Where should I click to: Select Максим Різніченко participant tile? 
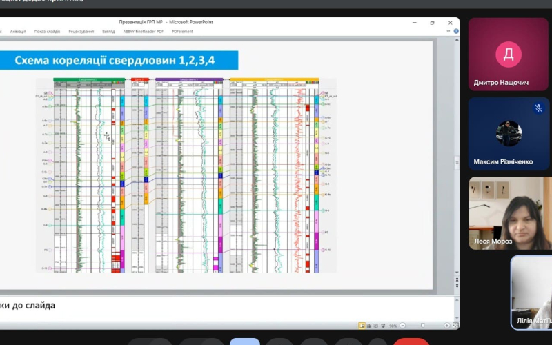pyautogui.click(x=509, y=133)
